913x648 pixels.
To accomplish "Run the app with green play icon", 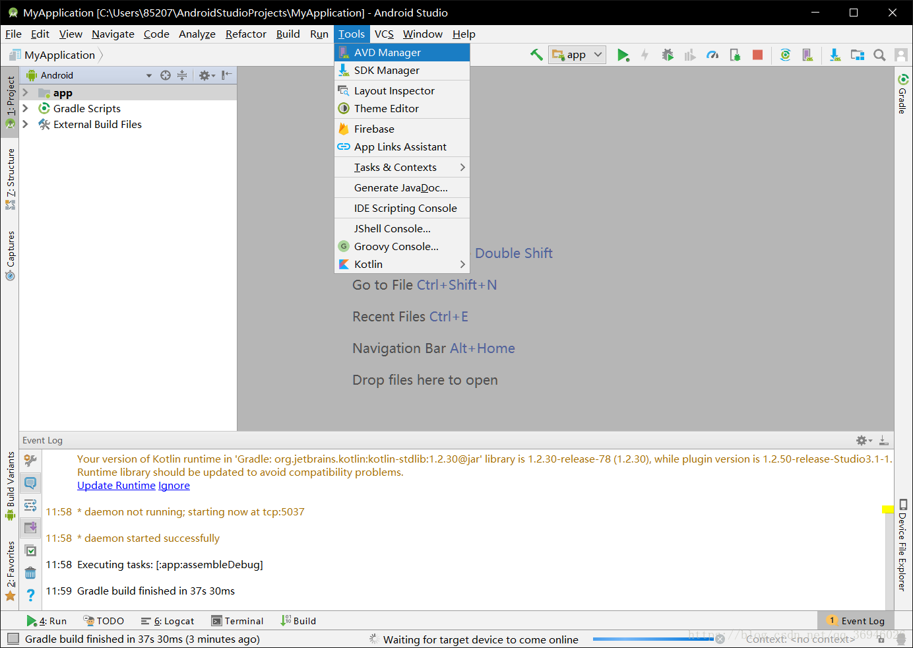I will (623, 55).
